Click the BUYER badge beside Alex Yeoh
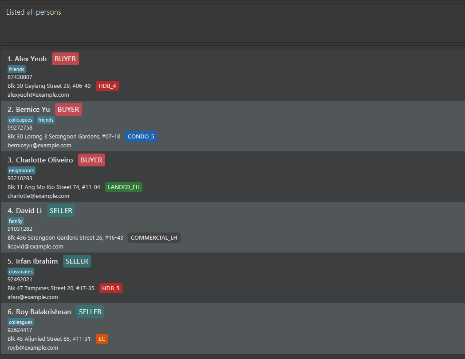Image resolution: width=465 pixels, height=359 pixels. [65, 59]
